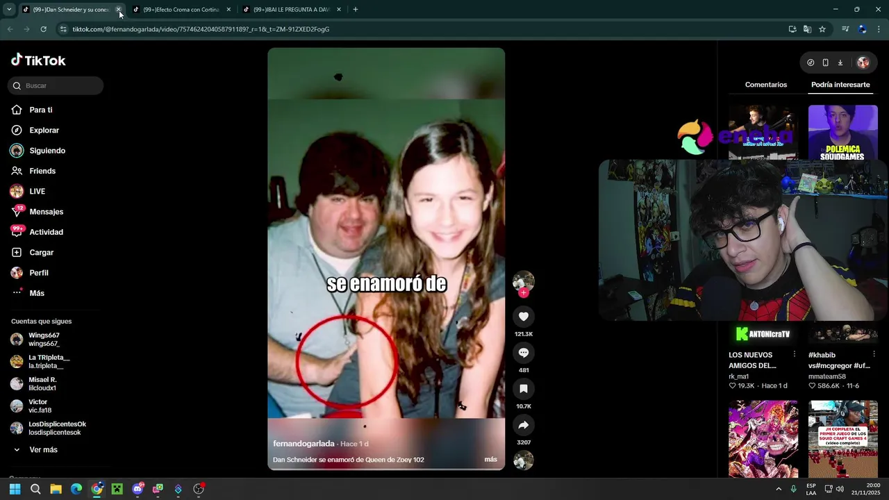889x500 pixels.
Task: Open the Squid Craft Games thumbnail
Action: pos(843,439)
